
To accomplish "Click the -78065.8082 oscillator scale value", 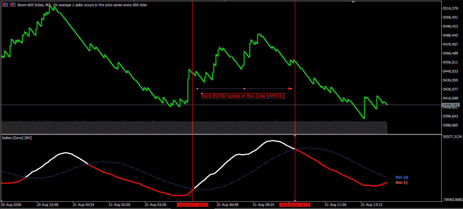I will click(452, 200).
